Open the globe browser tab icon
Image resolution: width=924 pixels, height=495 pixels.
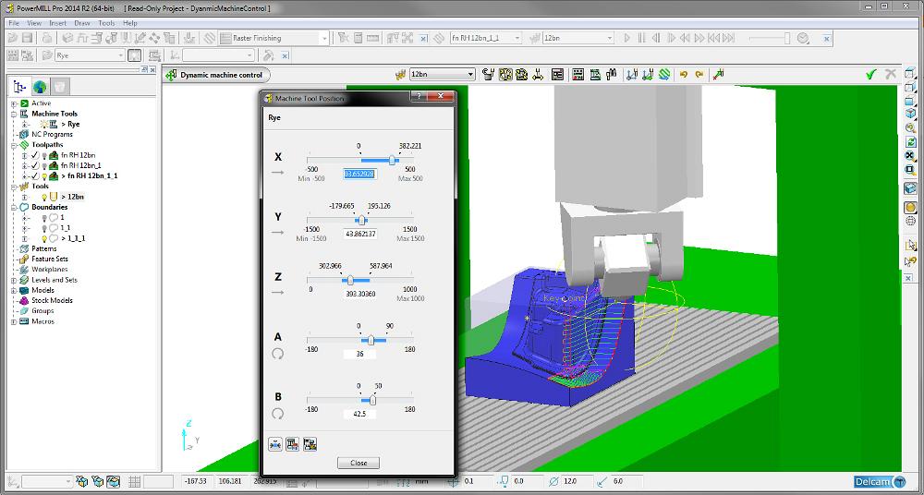coord(40,87)
